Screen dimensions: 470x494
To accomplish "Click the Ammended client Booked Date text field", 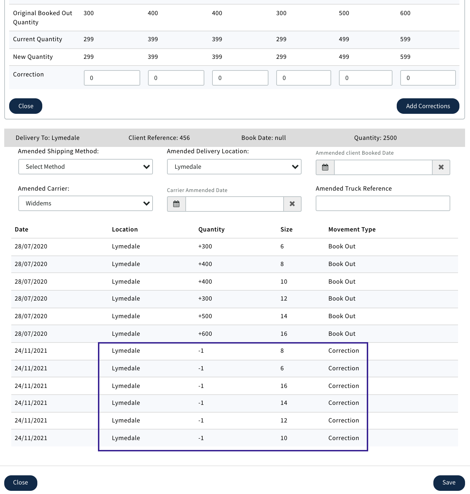I will click(x=383, y=167).
